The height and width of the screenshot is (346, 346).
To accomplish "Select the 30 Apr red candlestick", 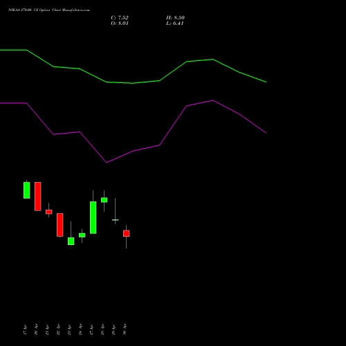I will click(127, 233).
